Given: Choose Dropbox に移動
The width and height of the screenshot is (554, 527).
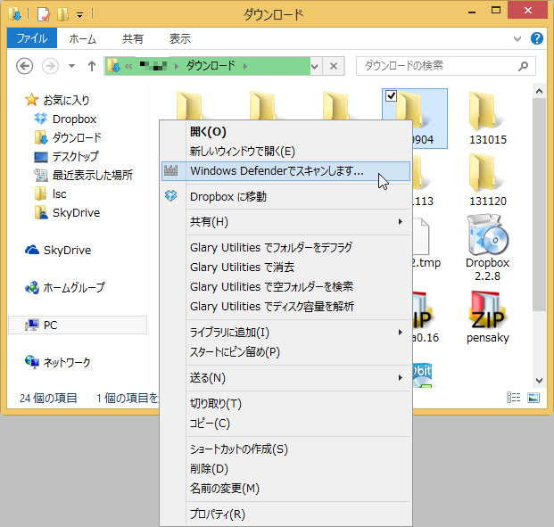Looking at the screenshot, I should pos(285,196).
